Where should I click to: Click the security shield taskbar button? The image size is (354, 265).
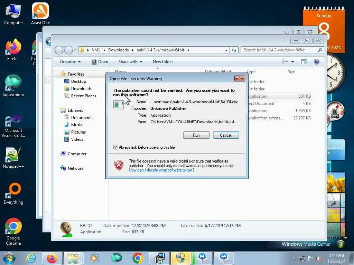click(x=180, y=258)
